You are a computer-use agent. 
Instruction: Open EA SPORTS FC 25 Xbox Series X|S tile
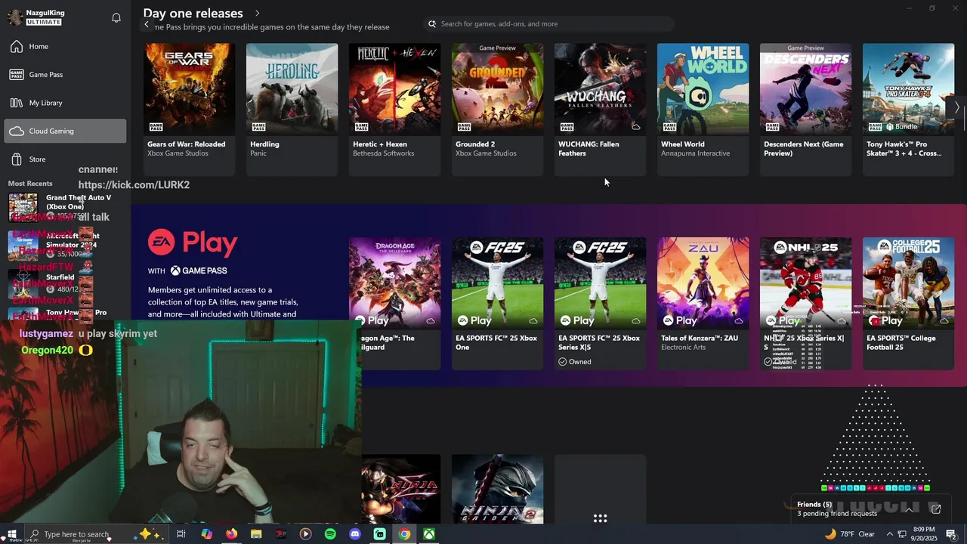[x=600, y=304]
